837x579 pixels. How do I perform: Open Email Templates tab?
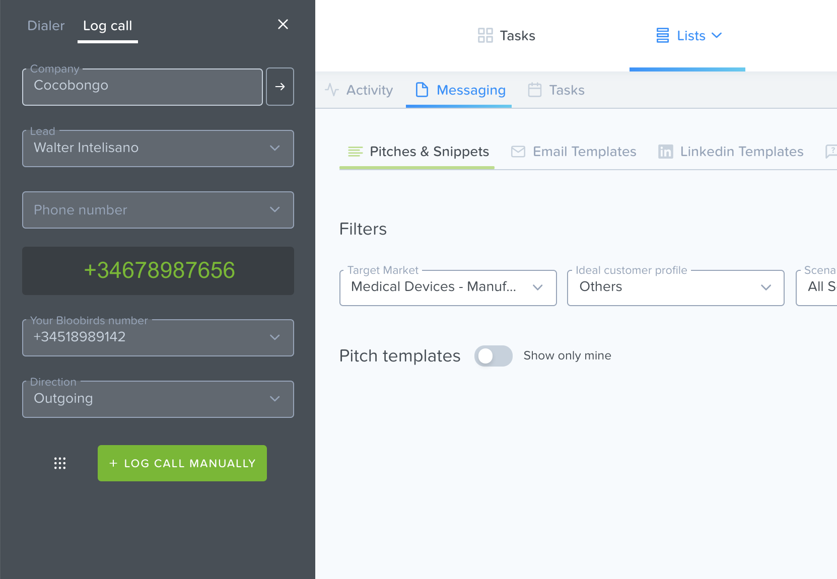pos(574,152)
